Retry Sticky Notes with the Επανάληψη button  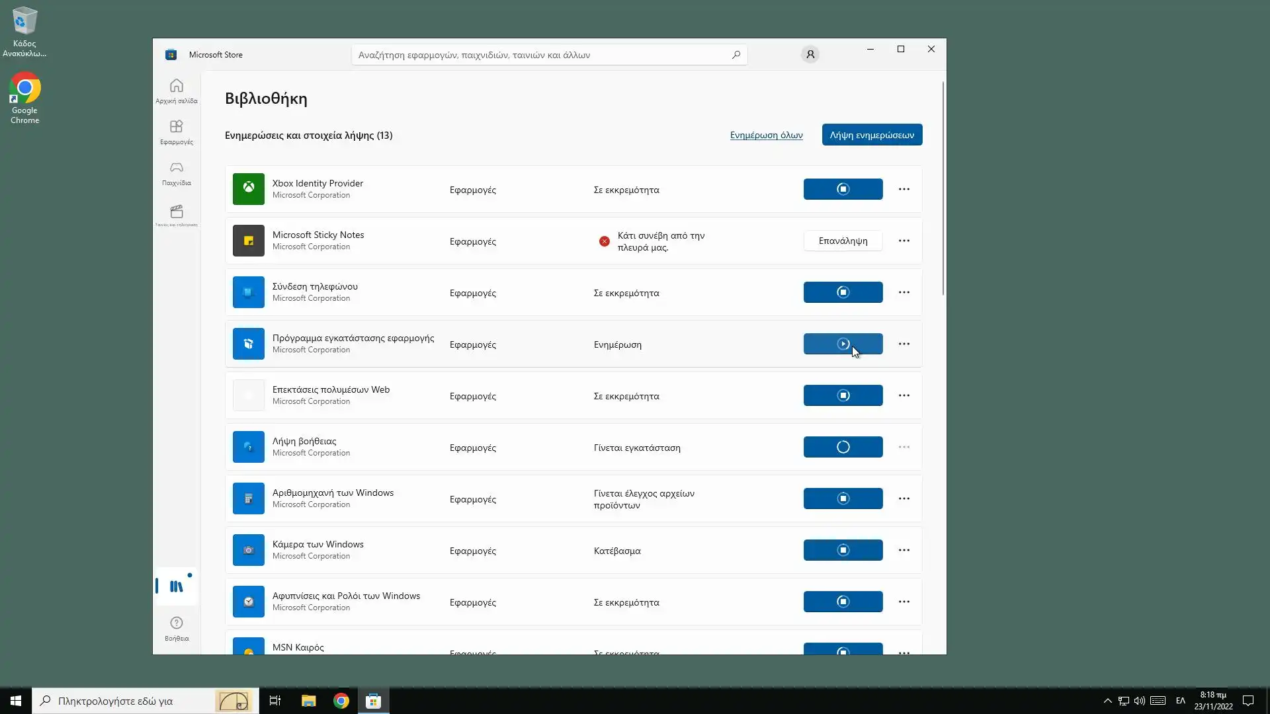843,241
